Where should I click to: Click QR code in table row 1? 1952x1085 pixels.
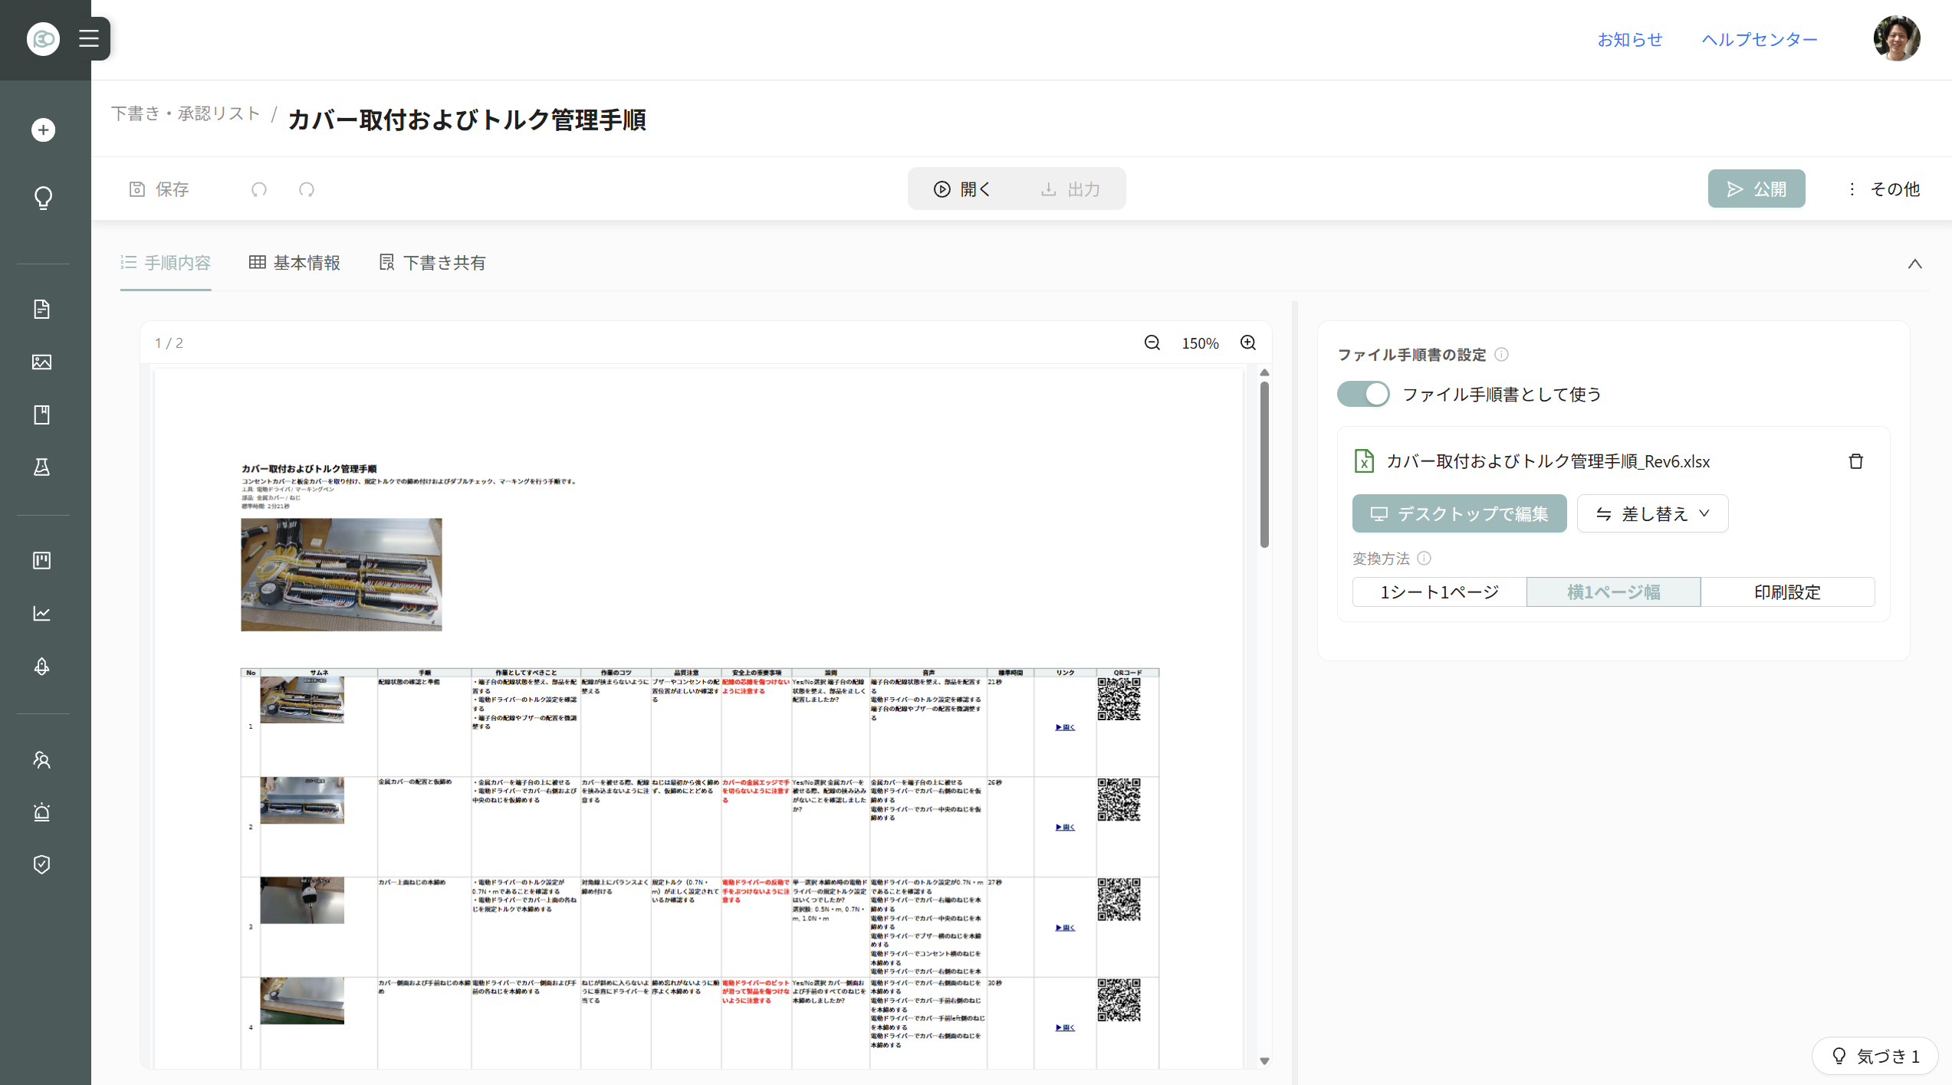point(1119,699)
